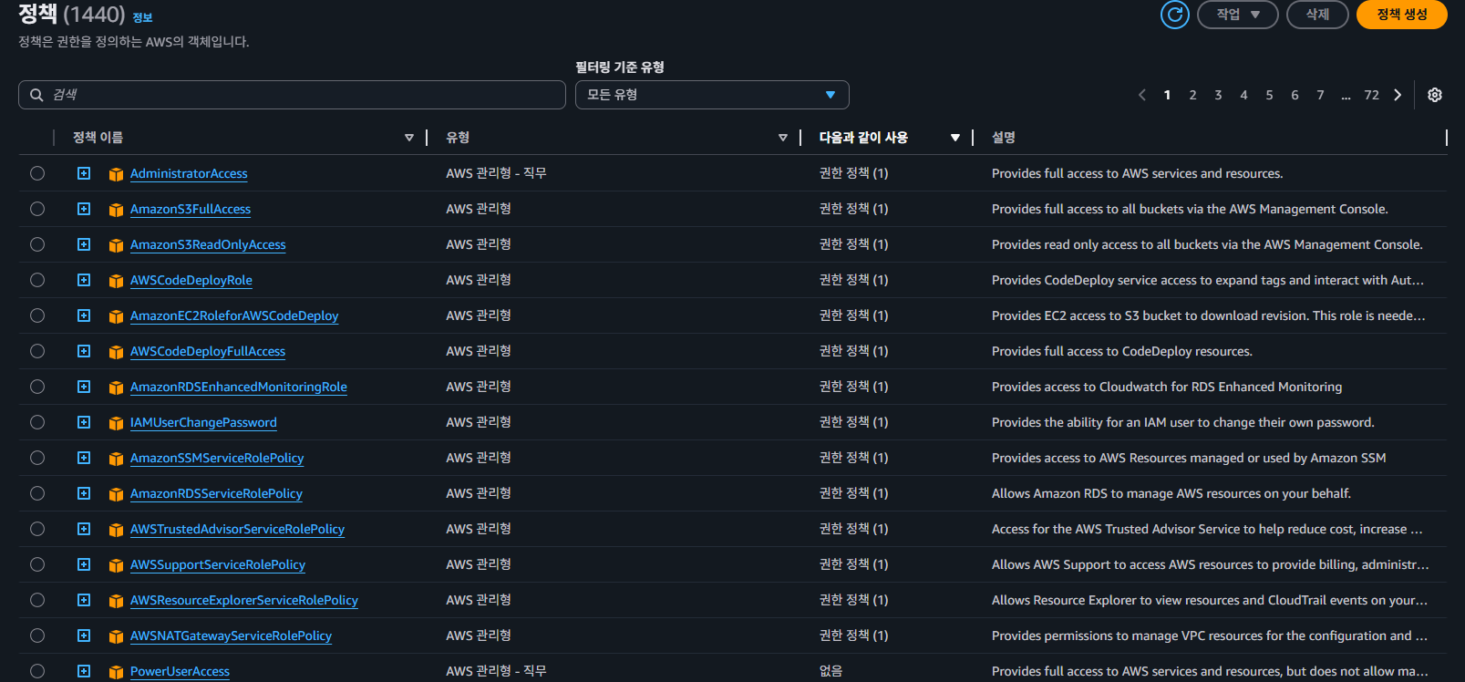Select the AmazonS3FullAccess radio button

[37, 209]
